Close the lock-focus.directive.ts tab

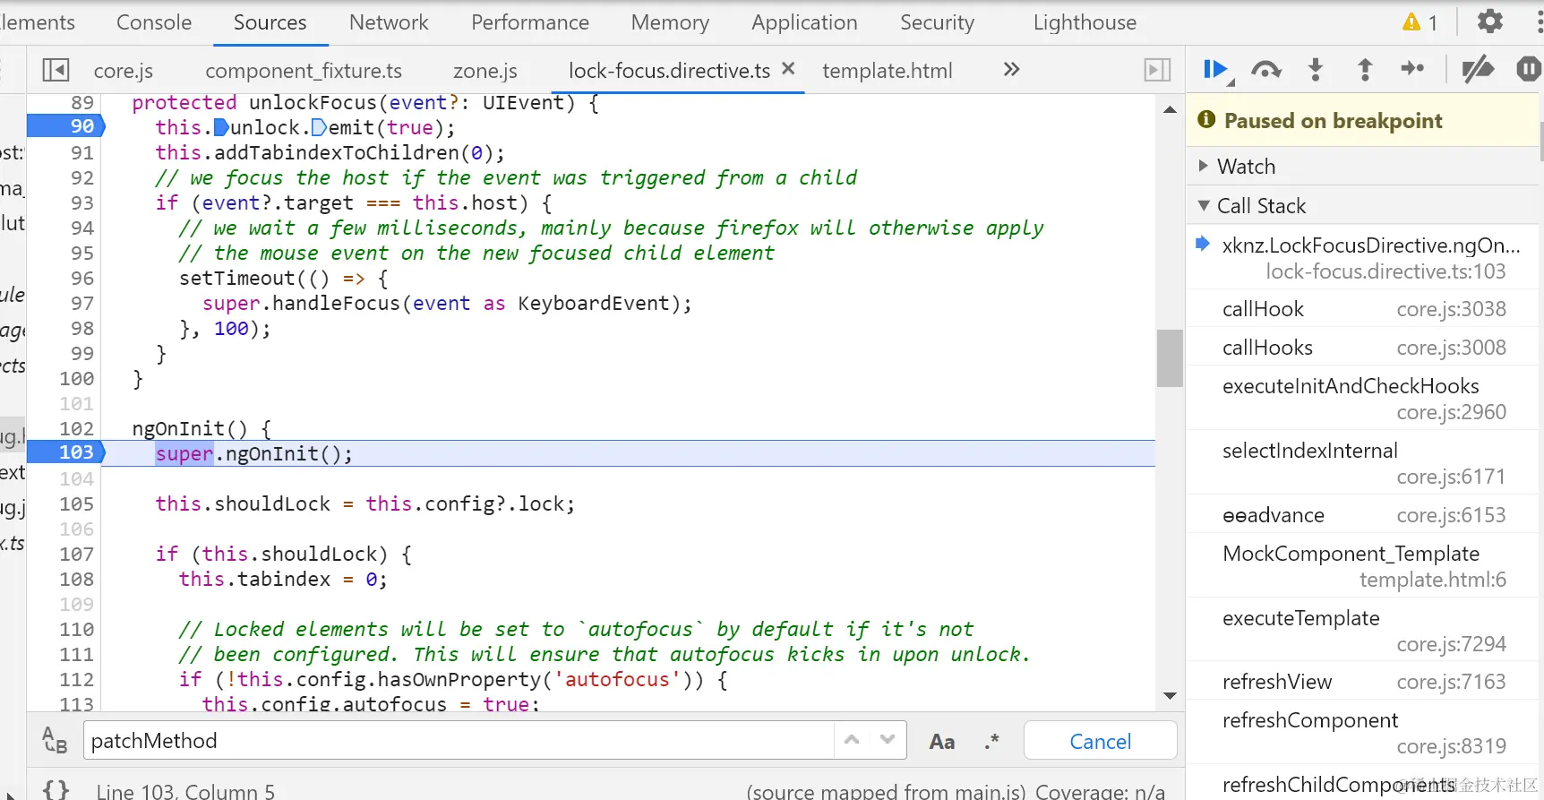788,68
